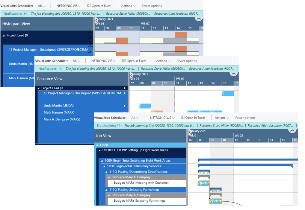This screenshot has height=210, width=305.
Task: Click Fewer options in Histogram View window
Action: [152, 6]
